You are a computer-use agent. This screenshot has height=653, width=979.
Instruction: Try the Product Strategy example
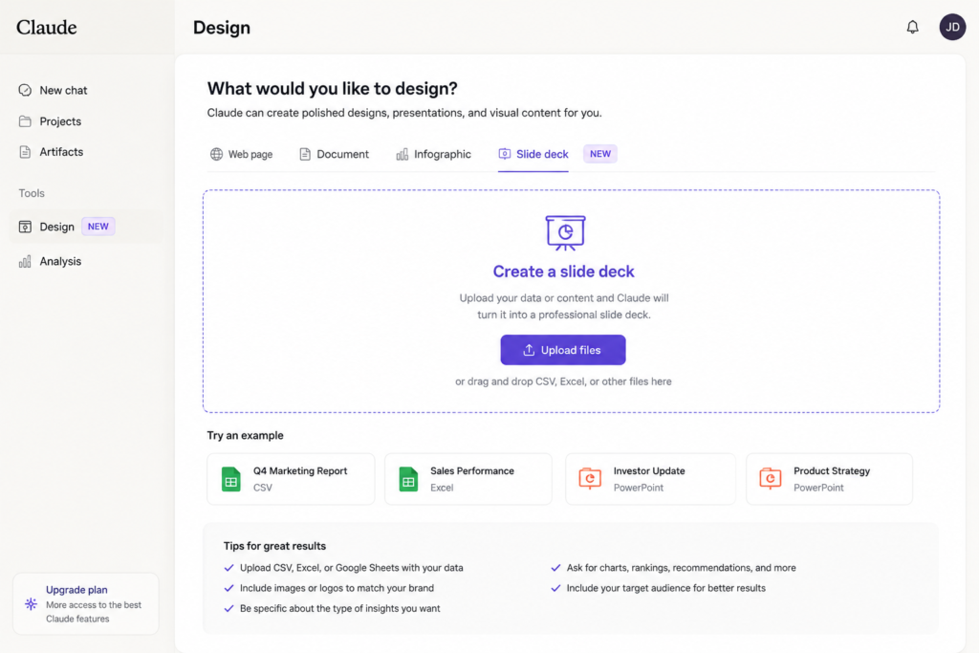pyautogui.click(x=829, y=479)
